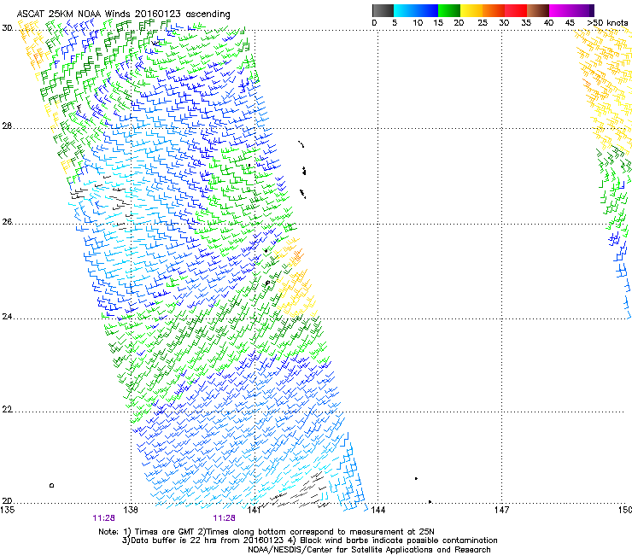Click the chart title ASCAT 25KM NOAA Winds
632x555 pixels.
(x=123, y=15)
